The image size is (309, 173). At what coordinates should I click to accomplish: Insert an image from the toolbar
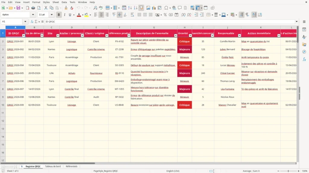coord(148,8)
